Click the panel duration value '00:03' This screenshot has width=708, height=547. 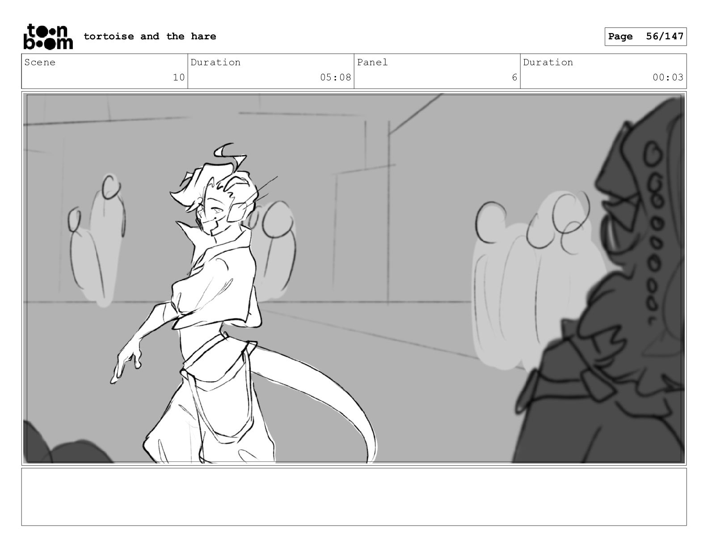pos(668,77)
